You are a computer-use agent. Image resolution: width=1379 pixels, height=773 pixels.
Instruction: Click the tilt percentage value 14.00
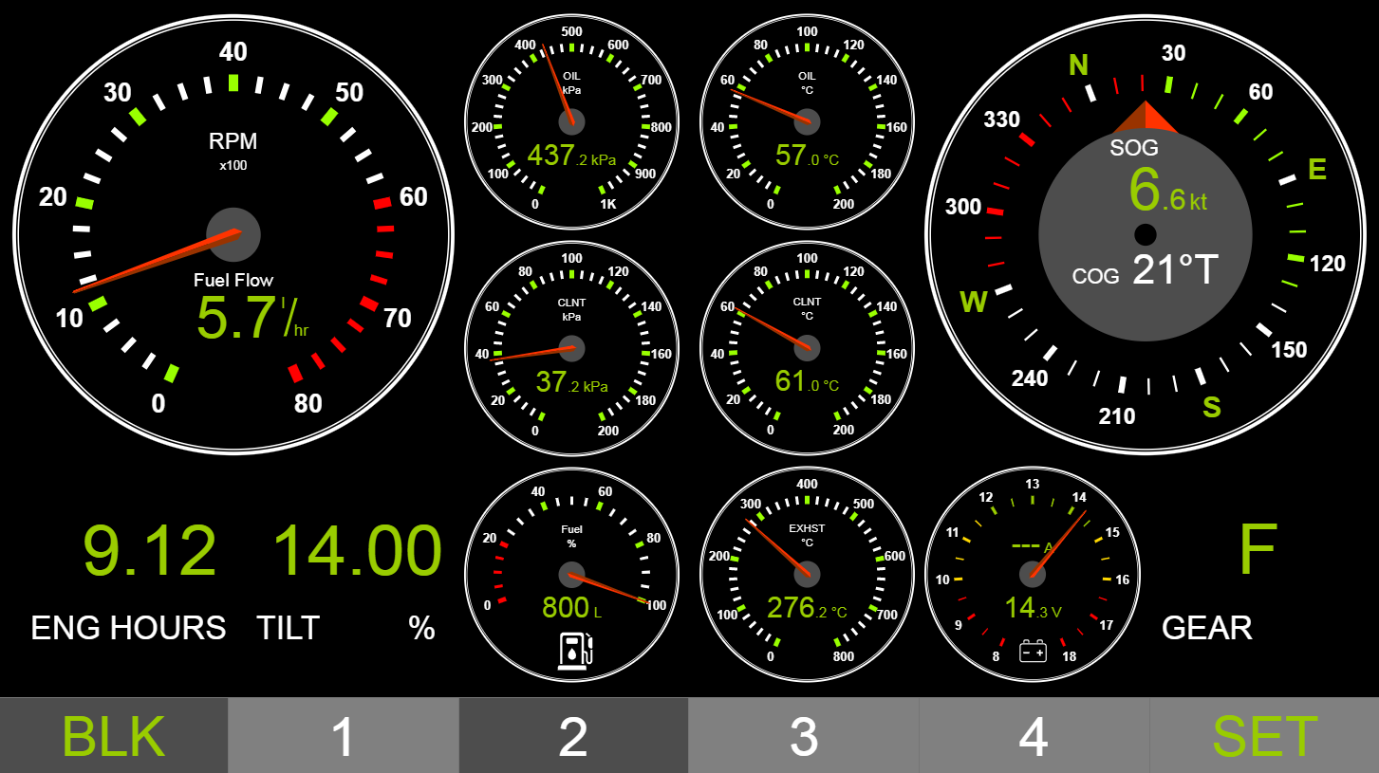pyautogui.click(x=357, y=551)
